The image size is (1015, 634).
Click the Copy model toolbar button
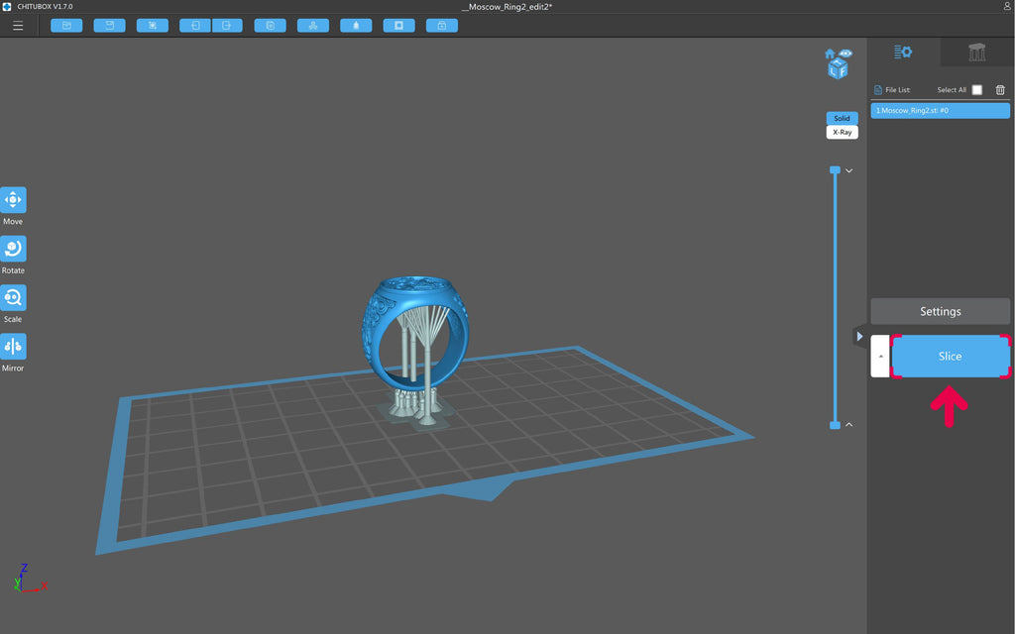click(x=271, y=25)
